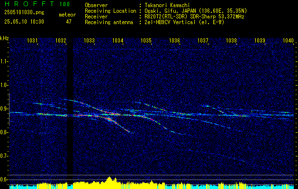Click the Receiving antenna label
Screen dimensions: 298x189
(109, 22)
